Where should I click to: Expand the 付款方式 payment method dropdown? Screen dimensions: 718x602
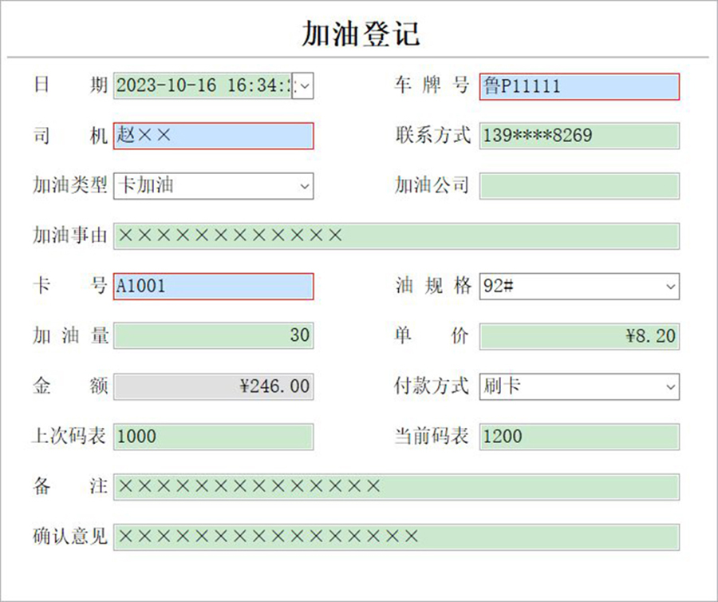(x=670, y=386)
